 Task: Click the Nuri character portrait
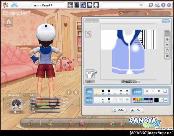(17, 104)
